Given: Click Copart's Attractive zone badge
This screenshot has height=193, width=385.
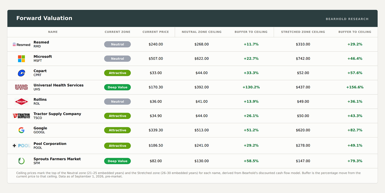Looking at the screenshot, I should [117, 73].
